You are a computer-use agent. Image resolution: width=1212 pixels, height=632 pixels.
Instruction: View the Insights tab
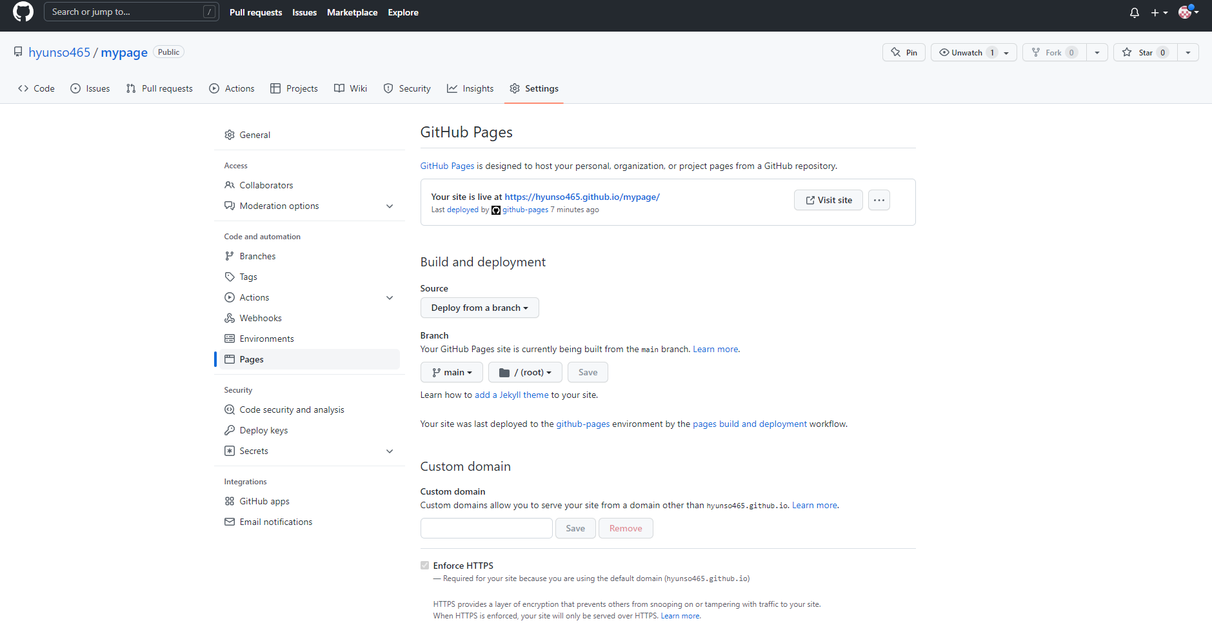[x=470, y=88]
